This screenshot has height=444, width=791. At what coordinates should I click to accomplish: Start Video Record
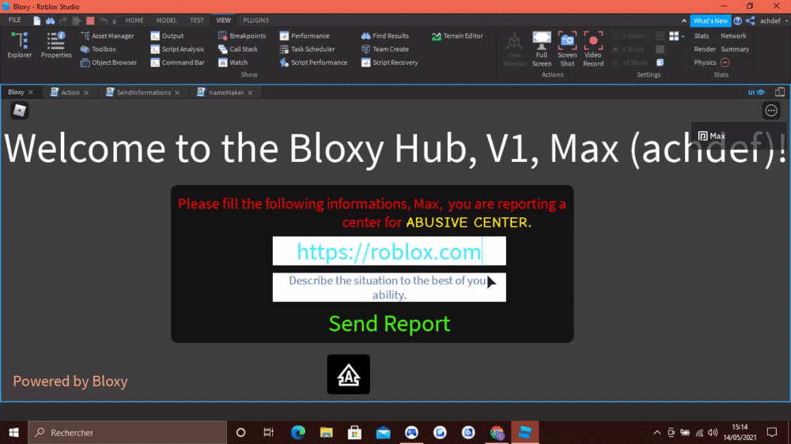593,49
